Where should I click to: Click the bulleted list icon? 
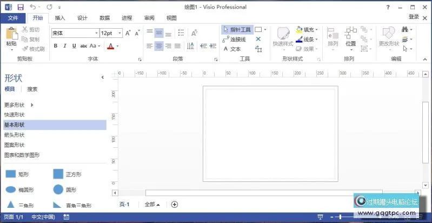tap(181, 33)
